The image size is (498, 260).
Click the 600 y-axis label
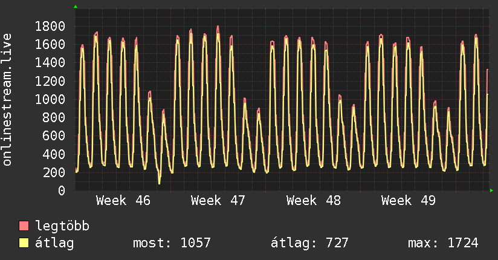pyautogui.click(x=54, y=135)
